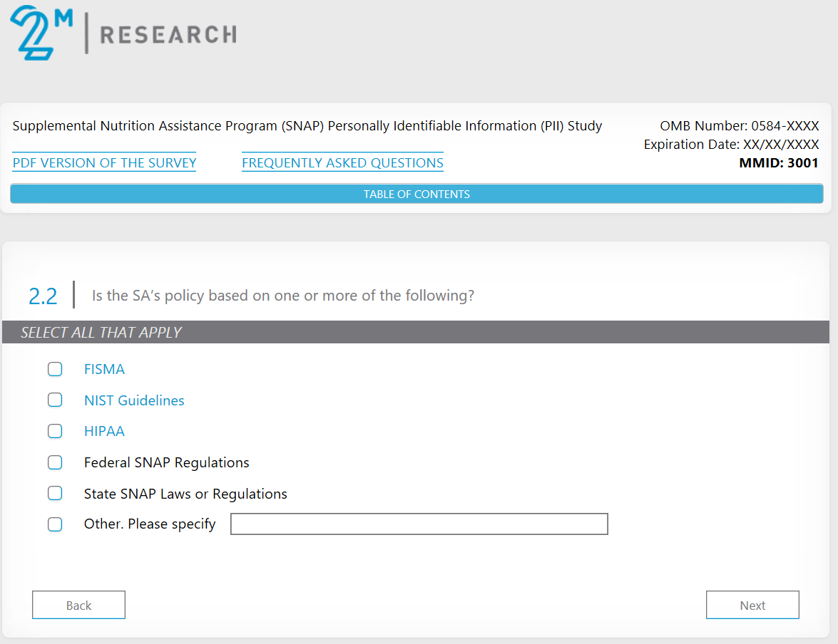Check the Other, please specify checkbox
The width and height of the screenshot is (838, 644).
55,524
